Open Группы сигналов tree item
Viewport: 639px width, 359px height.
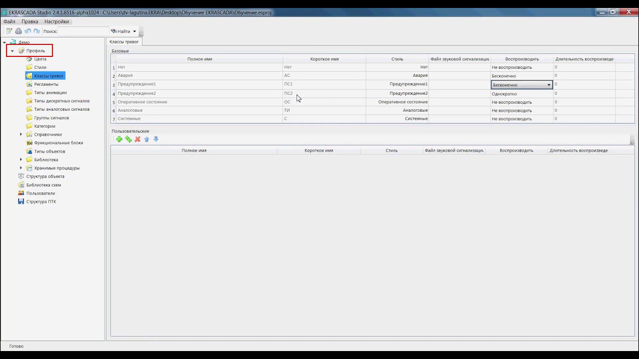[x=51, y=118]
